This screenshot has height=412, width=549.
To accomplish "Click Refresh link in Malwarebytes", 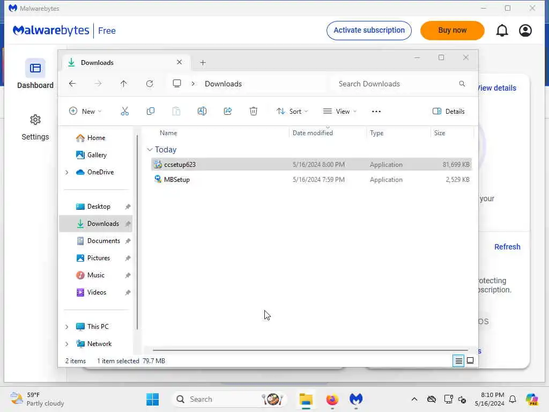I will pos(507,247).
